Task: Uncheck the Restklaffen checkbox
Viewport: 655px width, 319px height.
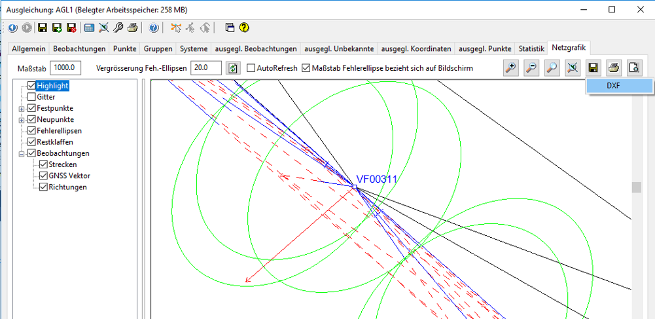Action: 31,142
